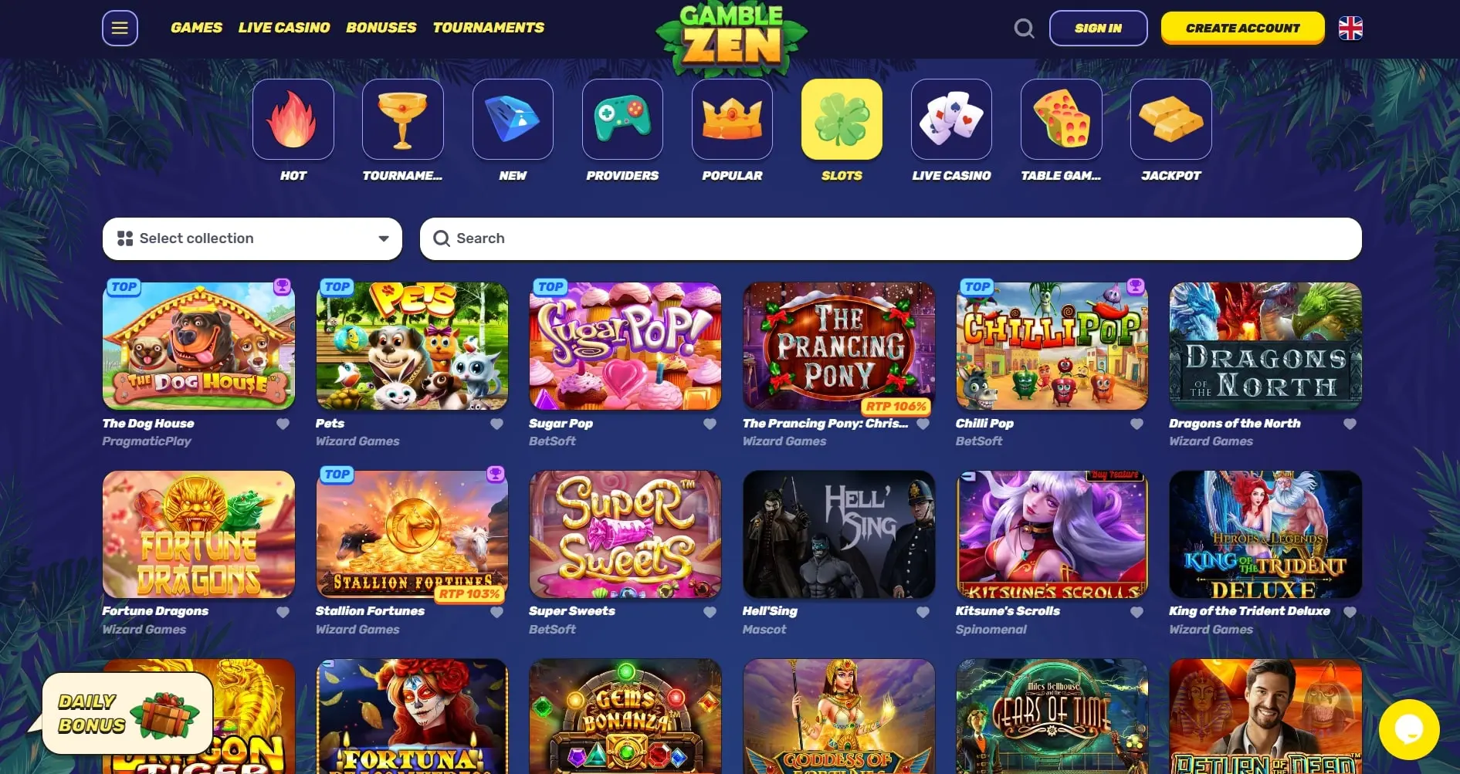This screenshot has height=774, width=1460.
Task: Open the UK flag language selector
Action: [x=1350, y=29]
